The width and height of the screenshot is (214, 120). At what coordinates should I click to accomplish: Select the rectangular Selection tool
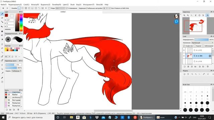(2, 44)
